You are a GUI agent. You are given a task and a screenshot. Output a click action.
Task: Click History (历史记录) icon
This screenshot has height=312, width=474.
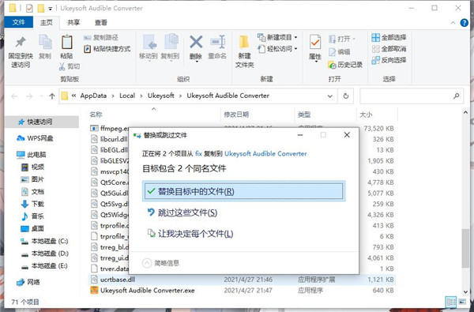click(345, 65)
